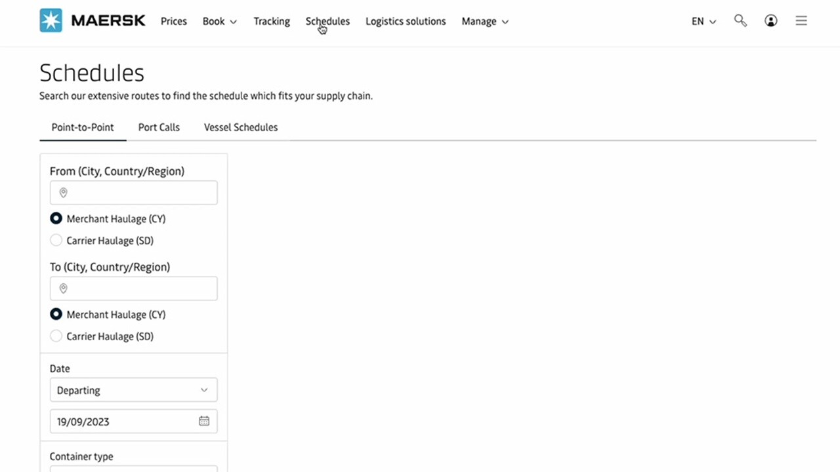Click location pin icon in To field
840x472 pixels.
64,288
